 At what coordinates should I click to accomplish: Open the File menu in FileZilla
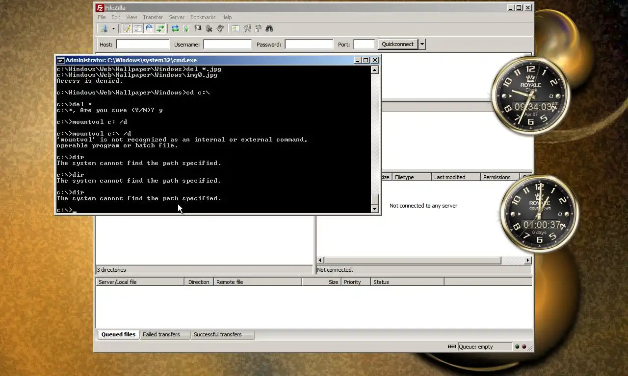pos(102,17)
